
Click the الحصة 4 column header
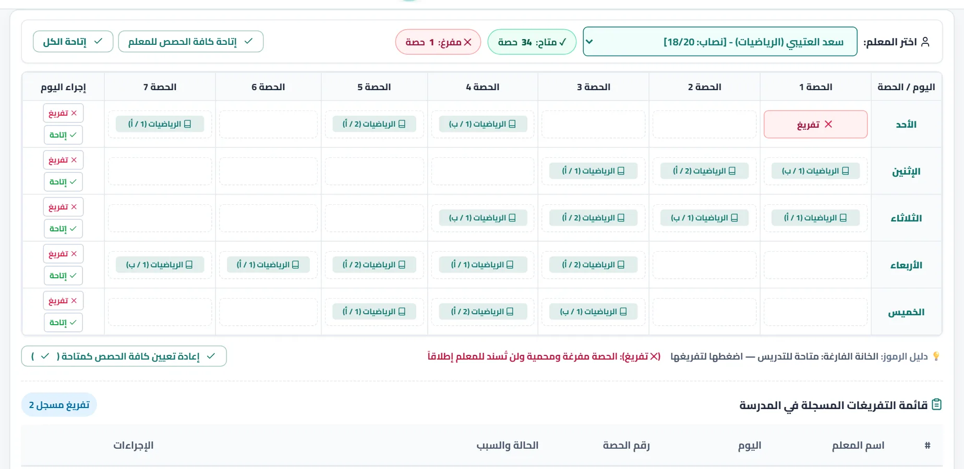483,87
